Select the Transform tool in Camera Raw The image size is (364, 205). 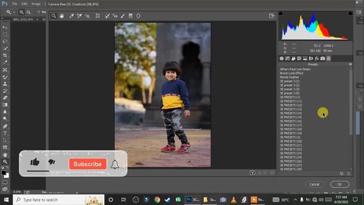(x=98, y=16)
